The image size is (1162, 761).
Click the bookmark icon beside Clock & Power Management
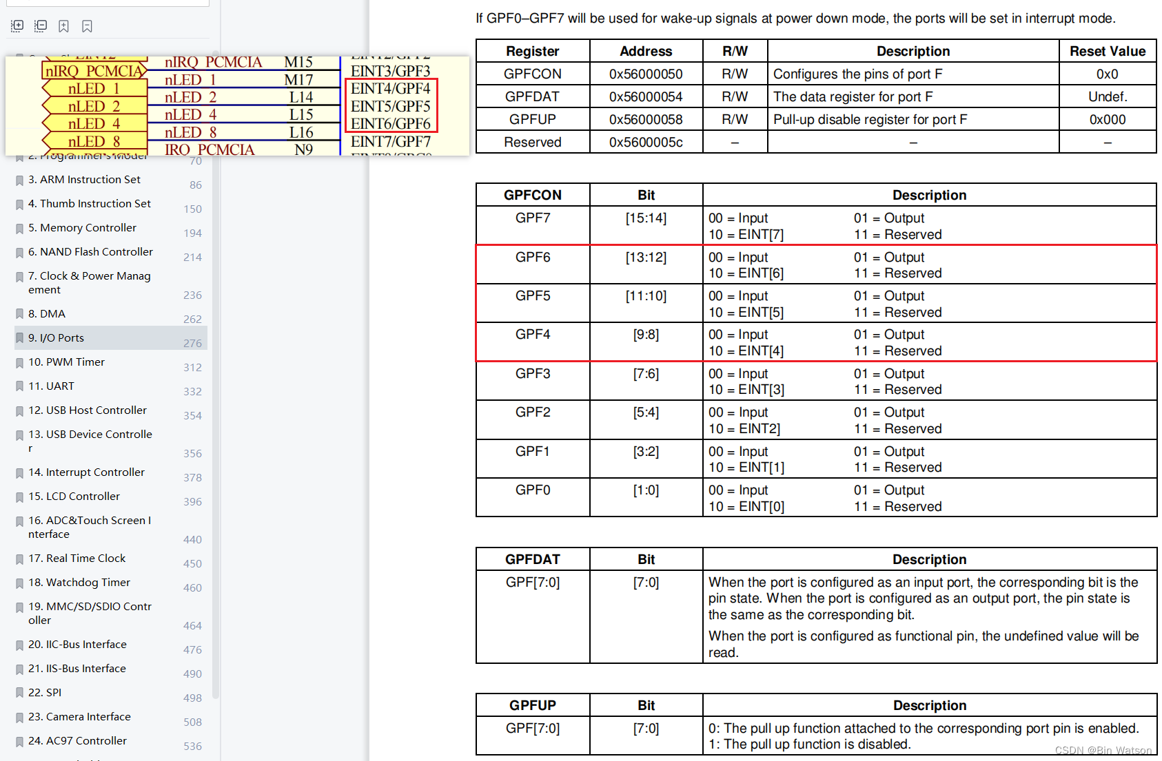[19, 277]
